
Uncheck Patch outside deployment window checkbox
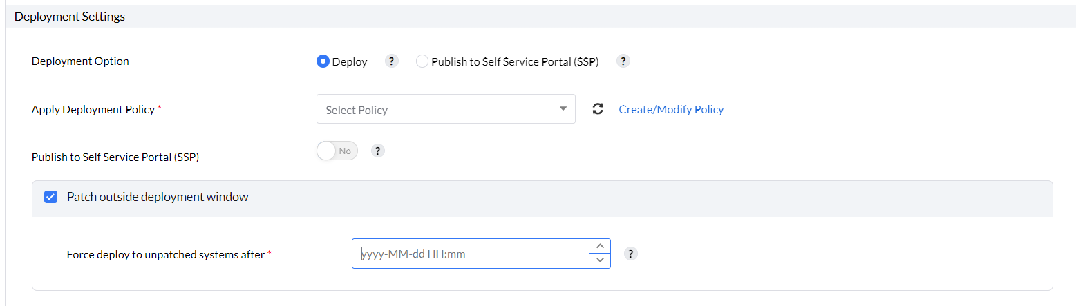pyautogui.click(x=50, y=197)
